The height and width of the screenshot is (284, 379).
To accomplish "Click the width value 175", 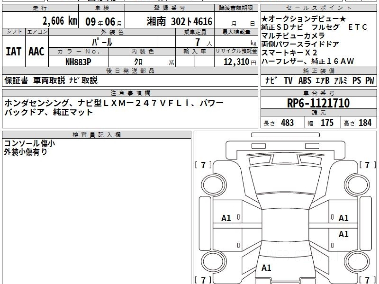I will (x=327, y=123).
